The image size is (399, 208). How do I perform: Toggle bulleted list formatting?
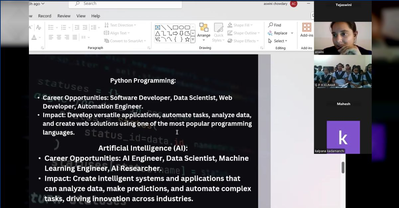tap(51, 27)
